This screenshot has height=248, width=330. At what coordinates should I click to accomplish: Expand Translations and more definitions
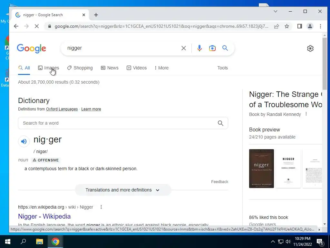pyautogui.click(x=123, y=190)
